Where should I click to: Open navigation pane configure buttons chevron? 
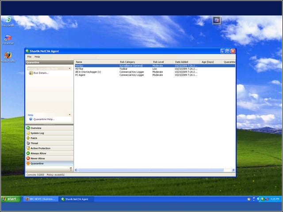click(71, 169)
